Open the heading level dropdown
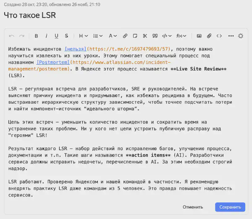 (x=83, y=36)
